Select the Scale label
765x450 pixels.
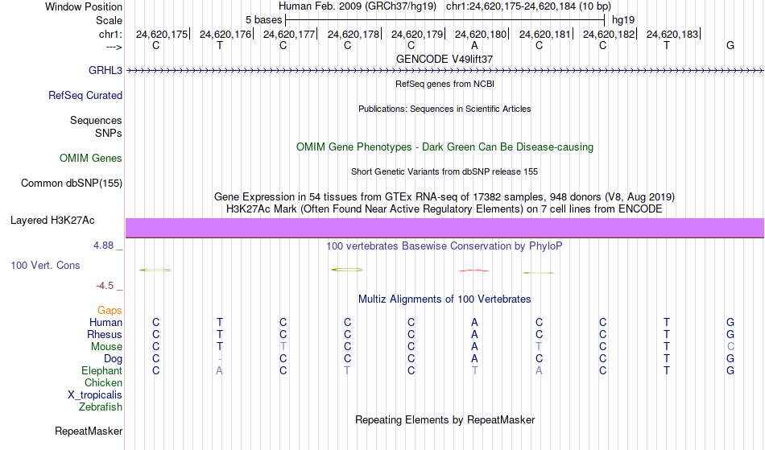[x=109, y=20]
